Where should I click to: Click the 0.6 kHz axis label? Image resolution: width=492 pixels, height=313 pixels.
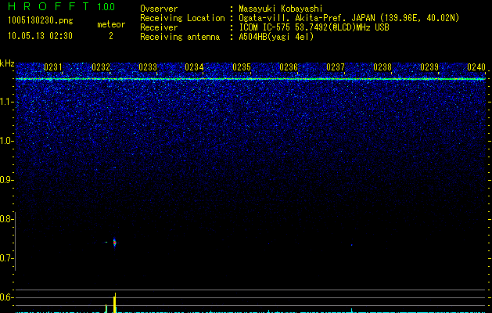6,297
